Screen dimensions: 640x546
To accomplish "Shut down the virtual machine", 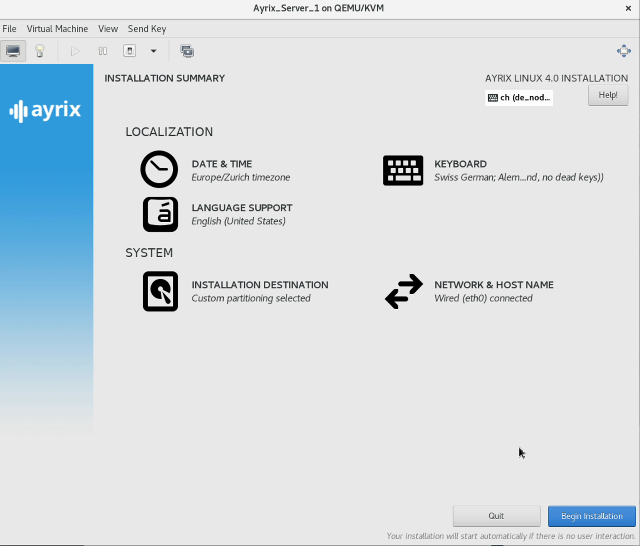I will (x=130, y=51).
